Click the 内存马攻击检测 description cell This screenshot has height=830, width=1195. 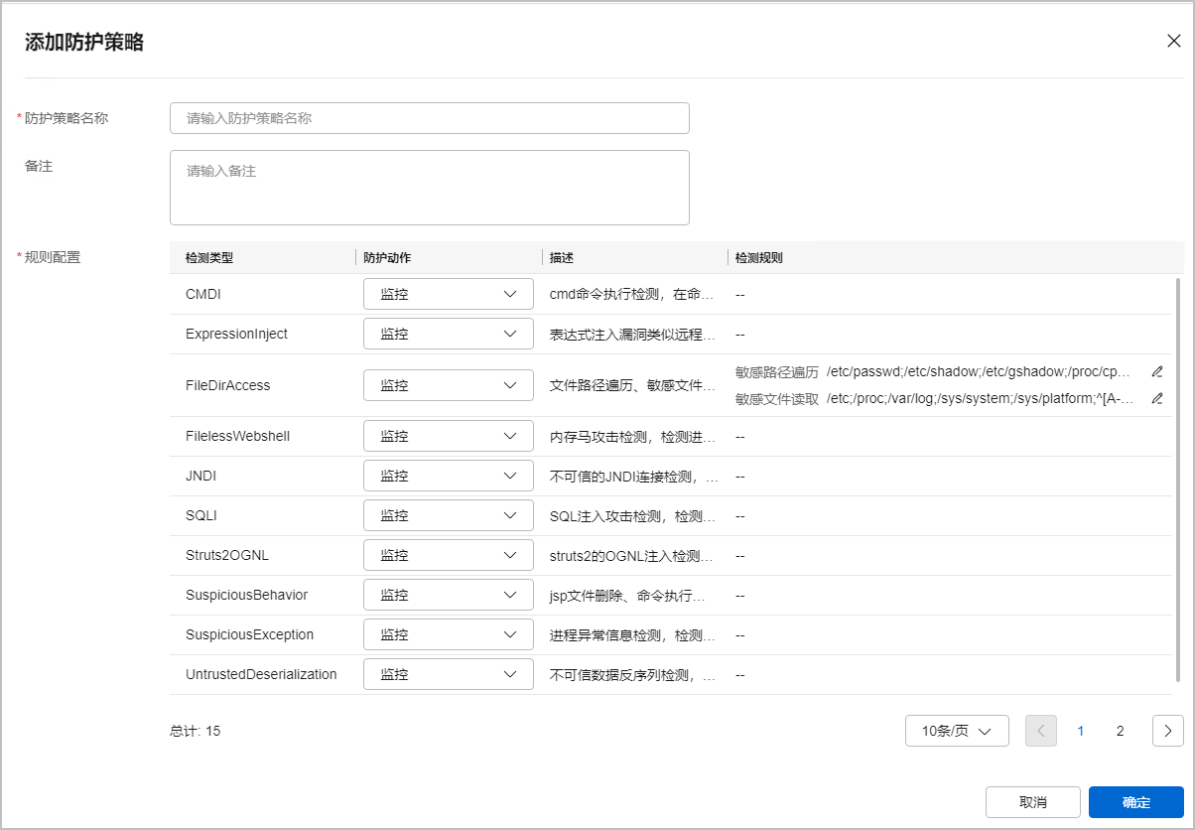[x=631, y=436]
